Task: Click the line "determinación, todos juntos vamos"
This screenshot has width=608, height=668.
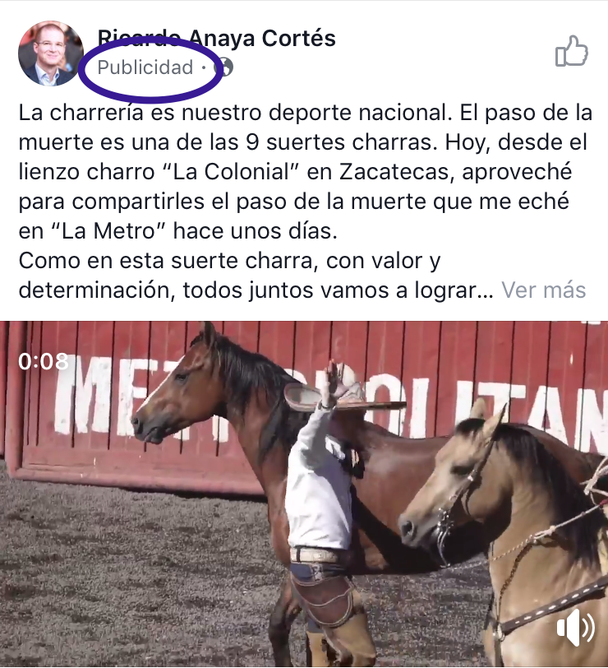Action: click(x=256, y=290)
